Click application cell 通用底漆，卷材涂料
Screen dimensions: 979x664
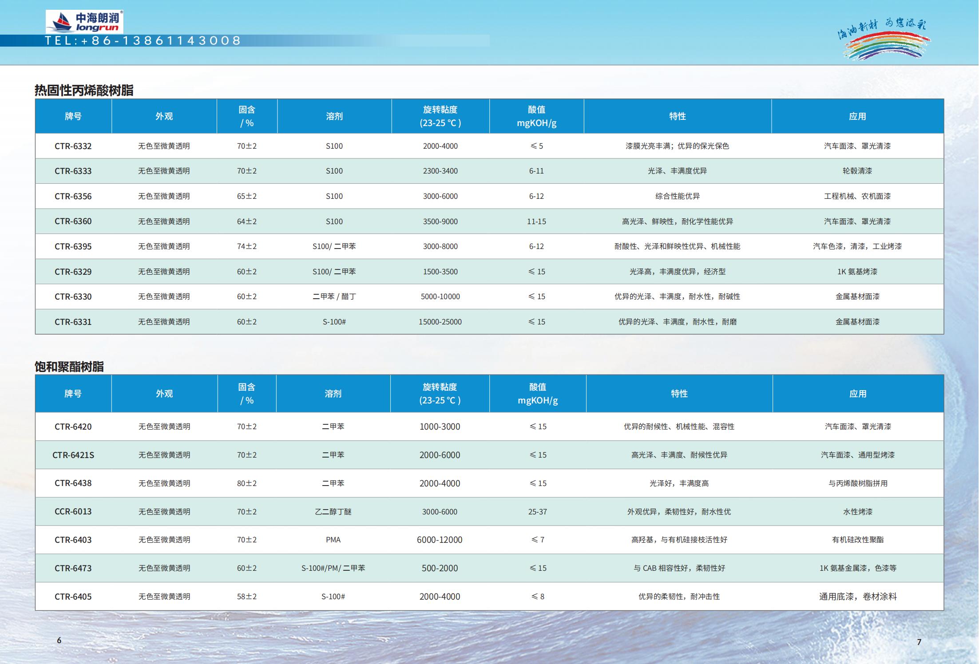coord(858,597)
